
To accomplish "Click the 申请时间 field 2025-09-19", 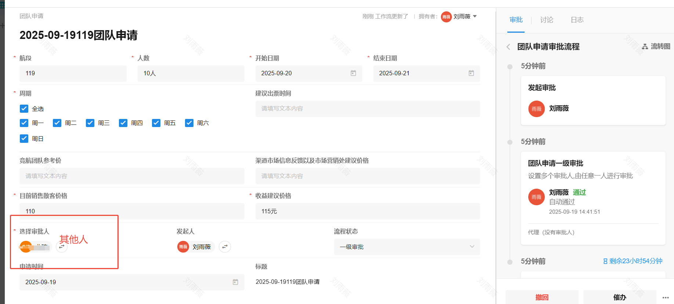I will [x=132, y=282].
